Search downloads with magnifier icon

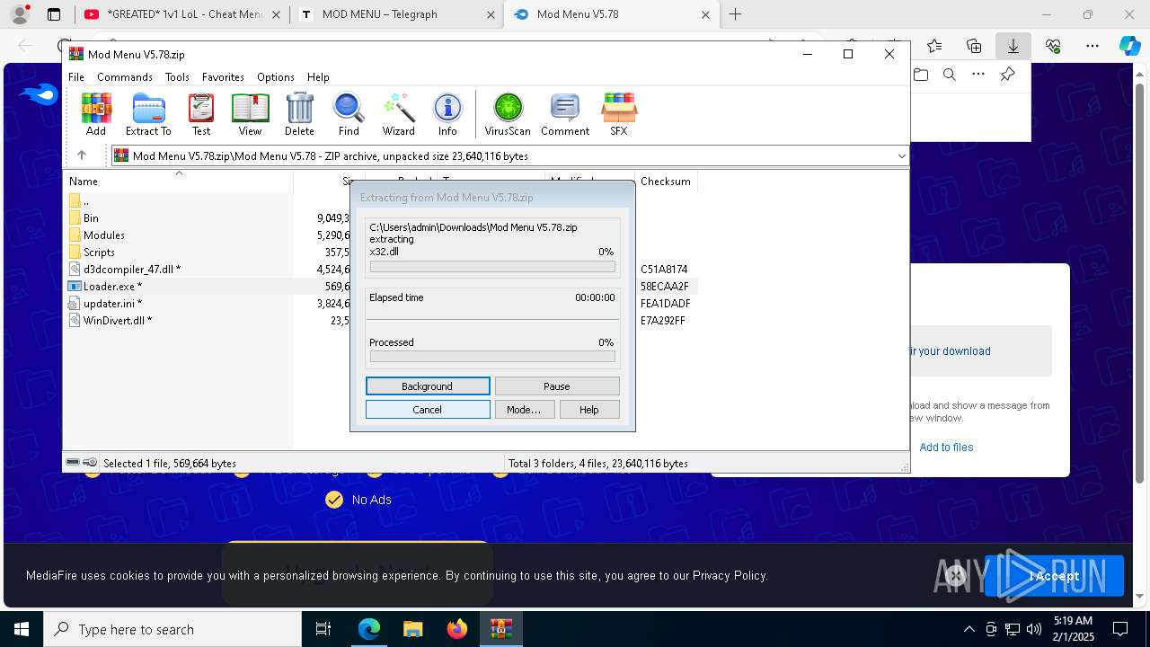[950, 75]
